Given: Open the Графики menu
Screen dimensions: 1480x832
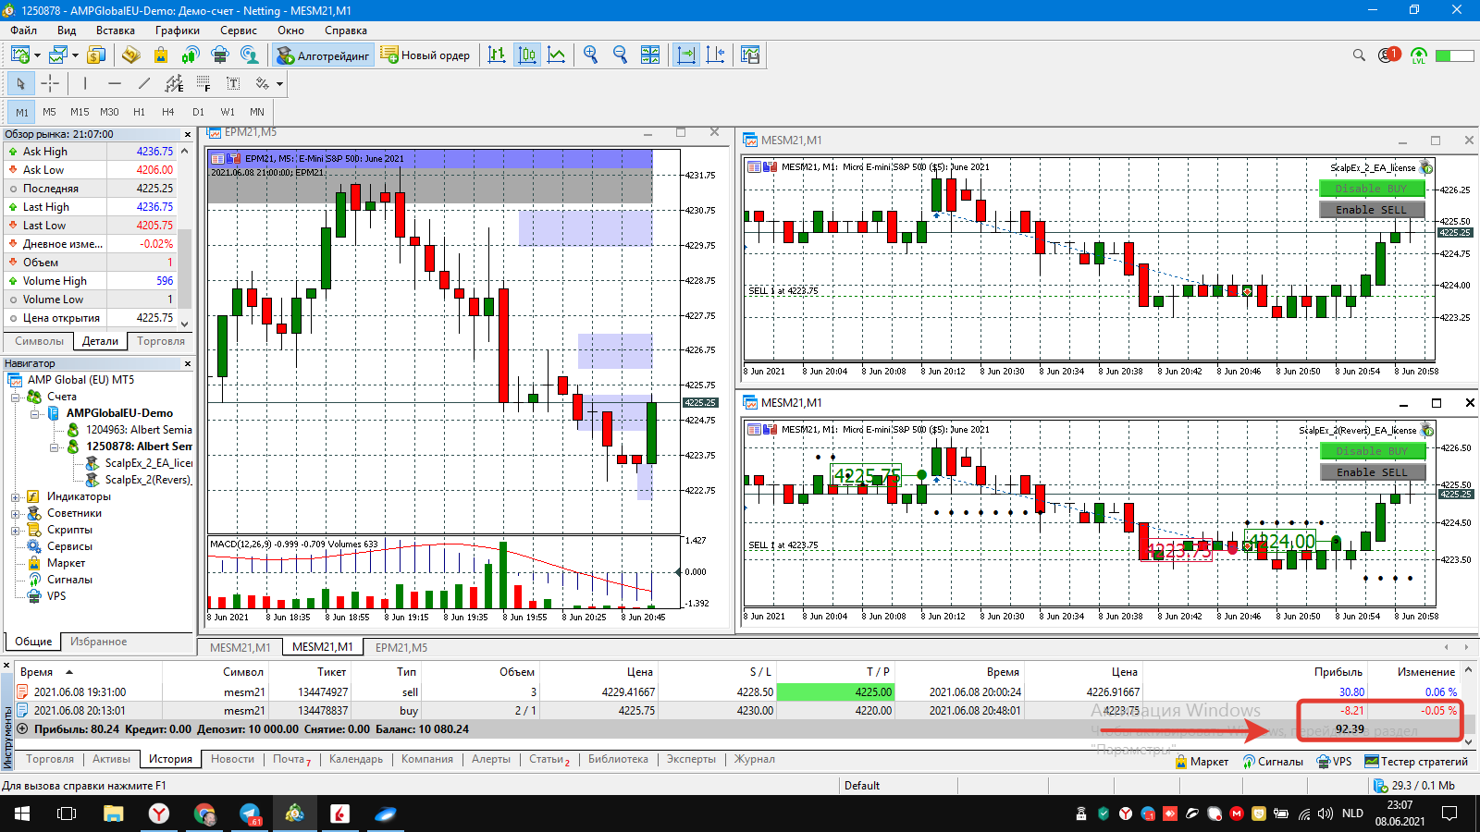Looking at the screenshot, I should click(x=177, y=31).
